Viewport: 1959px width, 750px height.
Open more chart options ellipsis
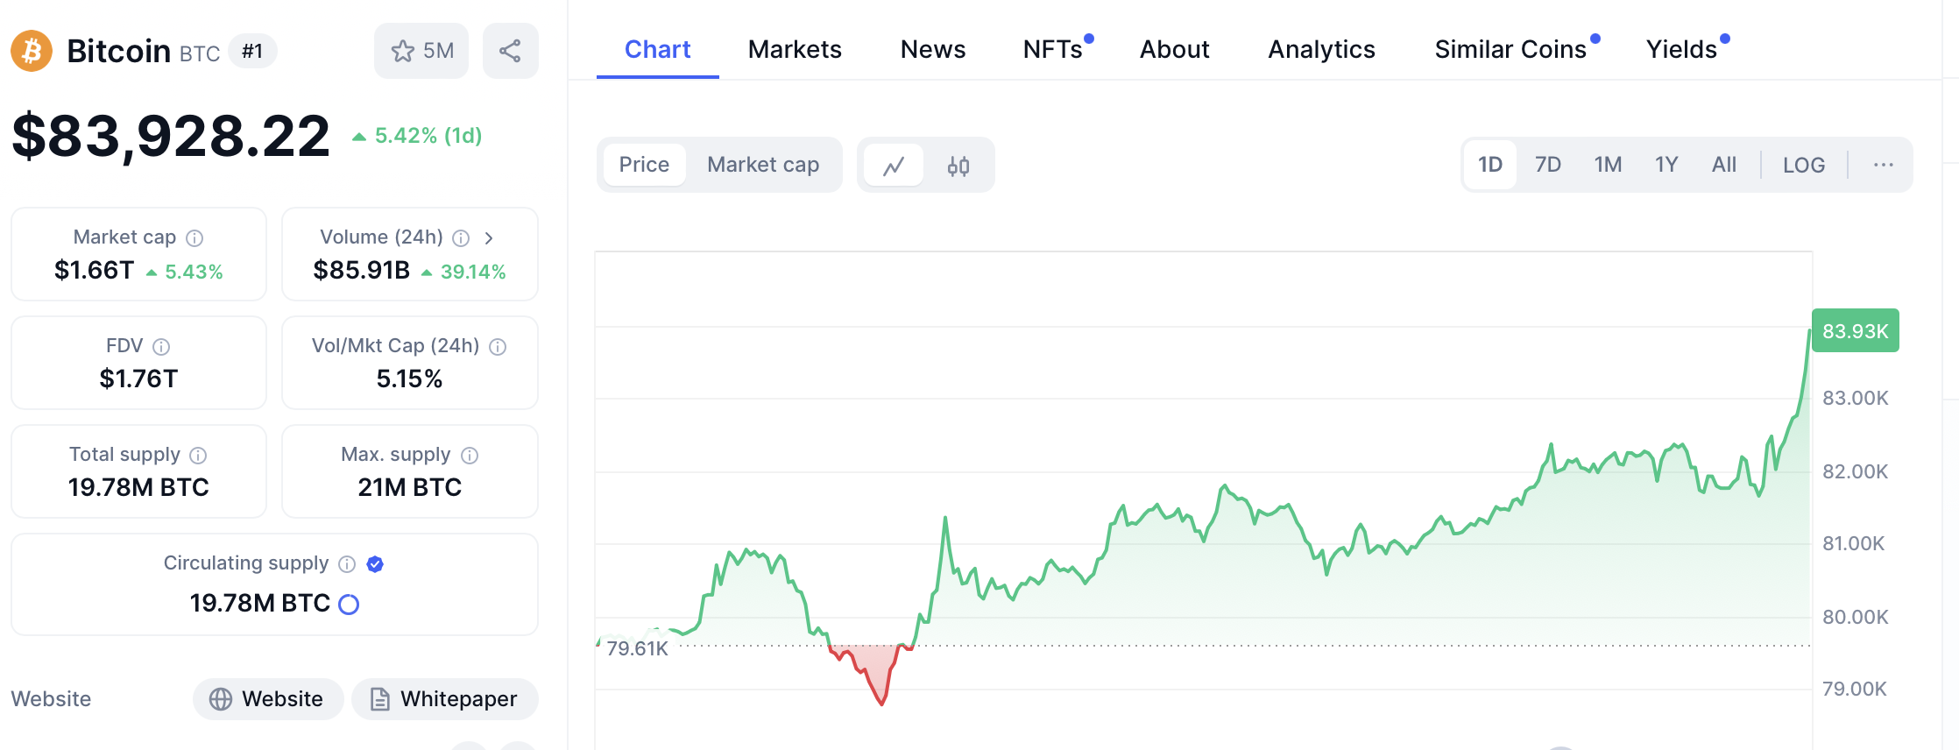1884,165
